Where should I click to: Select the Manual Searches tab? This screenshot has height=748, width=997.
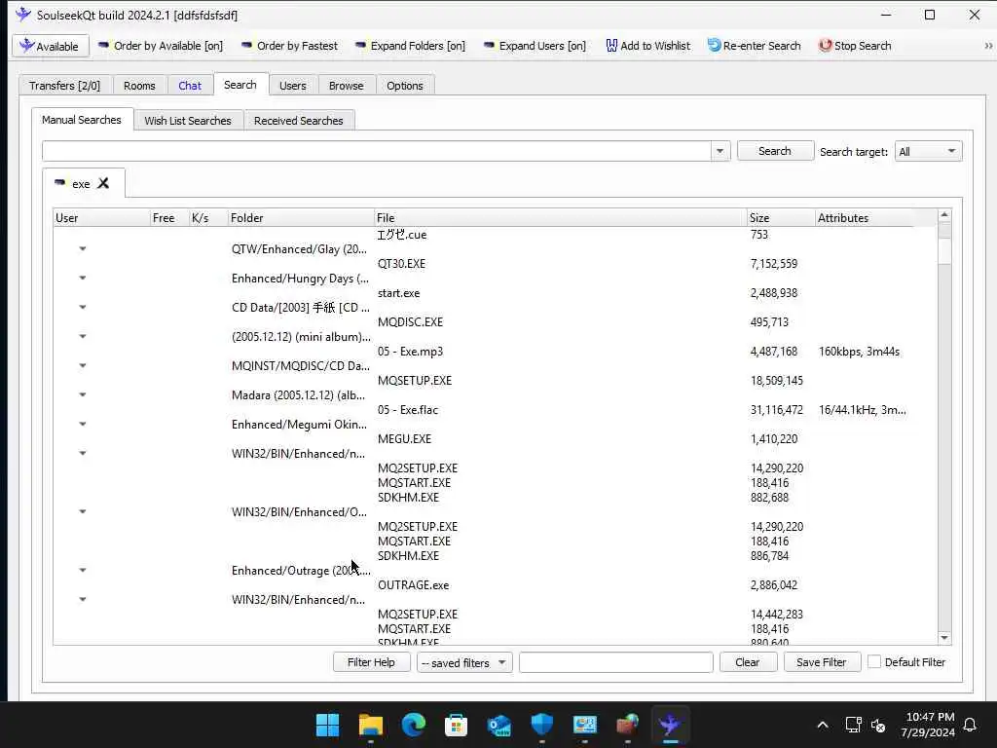point(82,120)
